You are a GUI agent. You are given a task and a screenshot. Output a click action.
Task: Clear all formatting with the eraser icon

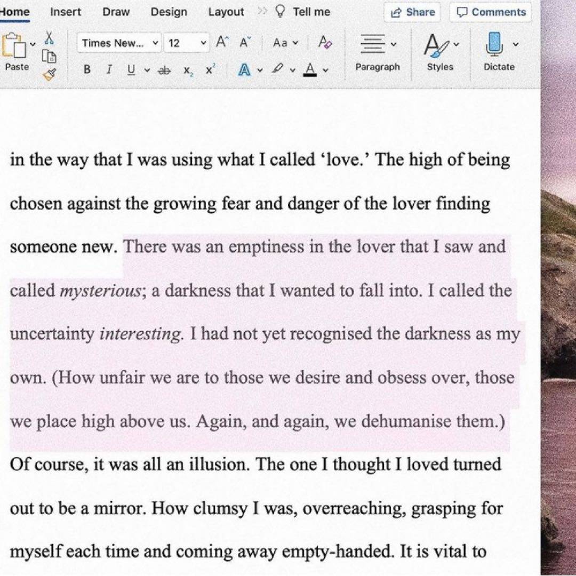[325, 43]
